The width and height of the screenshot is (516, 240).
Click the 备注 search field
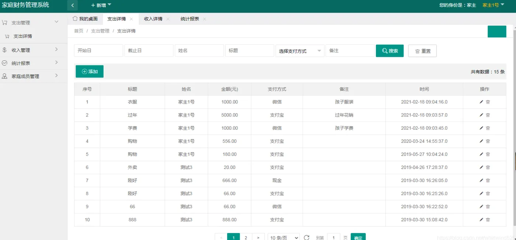point(350,51)
